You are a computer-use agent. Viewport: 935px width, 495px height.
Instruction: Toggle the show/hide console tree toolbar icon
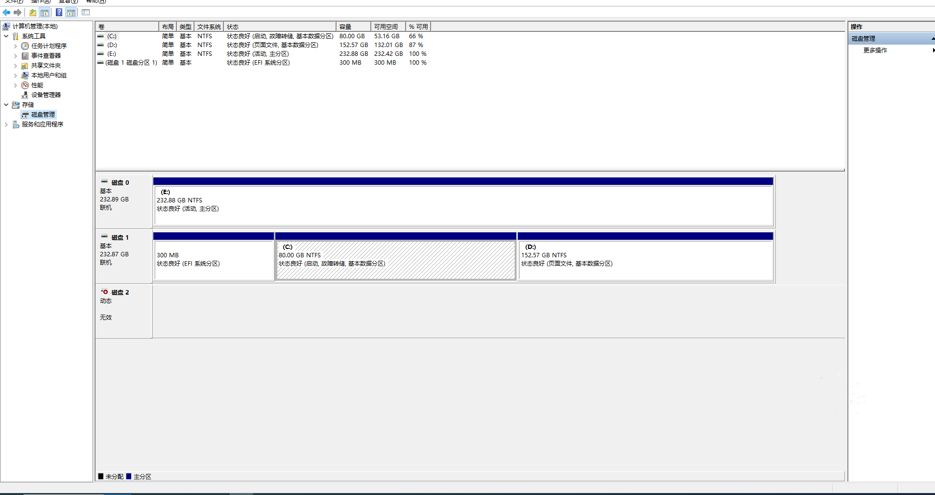[x=45, y=13]
